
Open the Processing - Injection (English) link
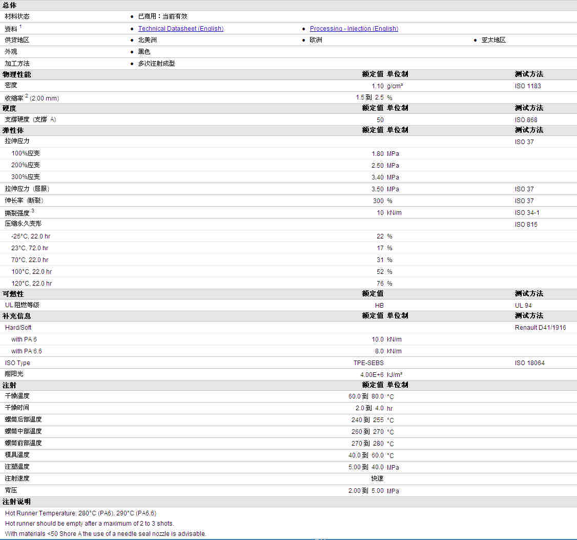tap(354, 28)
